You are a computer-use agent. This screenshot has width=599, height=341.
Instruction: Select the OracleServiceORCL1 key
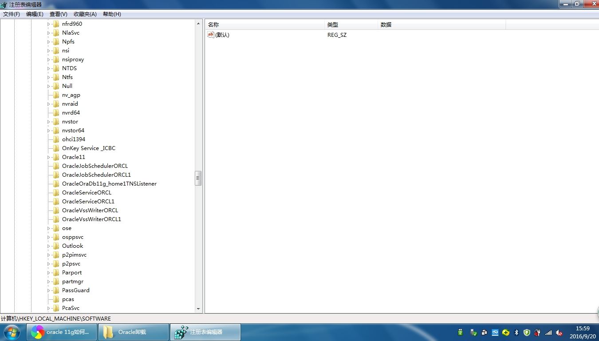(88, 202)
